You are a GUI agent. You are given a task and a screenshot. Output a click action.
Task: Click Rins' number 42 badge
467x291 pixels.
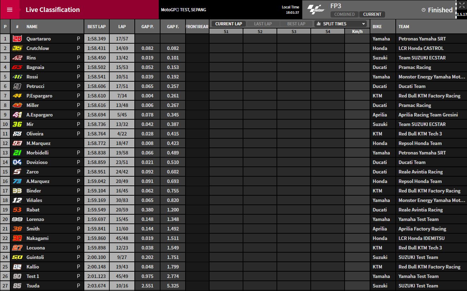(x=17, y=58)
